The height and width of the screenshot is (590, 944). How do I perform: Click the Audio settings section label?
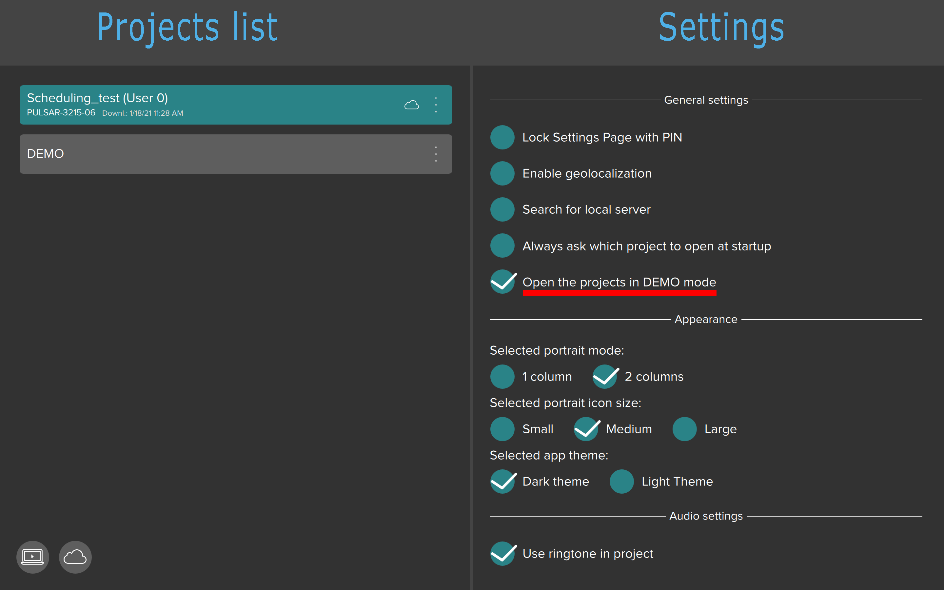706,516
